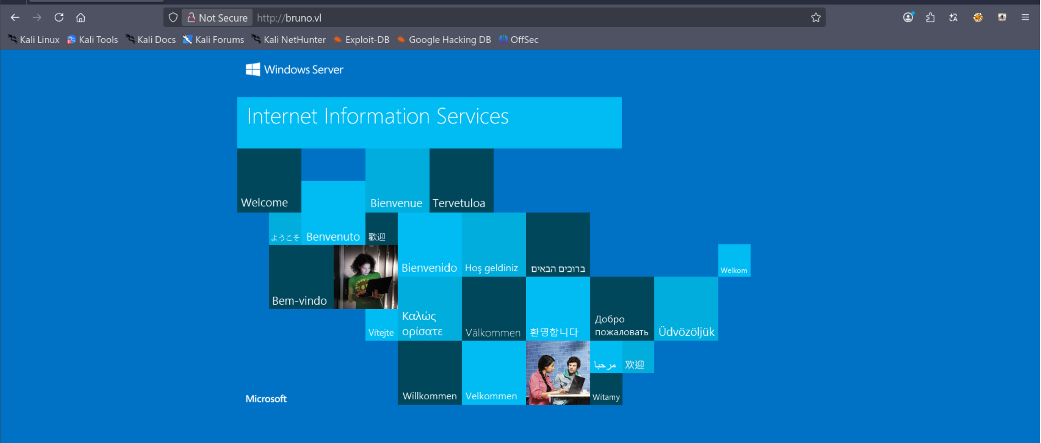Open the Exploit-DB bookmark
The image size is (1041, 443).
(x=361, y=39)
